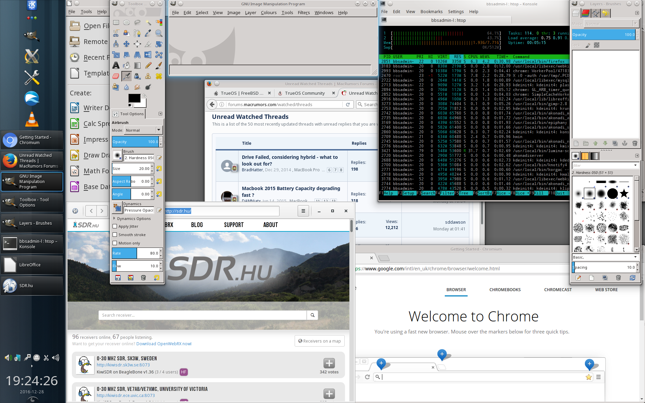Select the Color Picker eyedropper tool
The width and height of the screenshot is (645, 403).
coord(148,33)
